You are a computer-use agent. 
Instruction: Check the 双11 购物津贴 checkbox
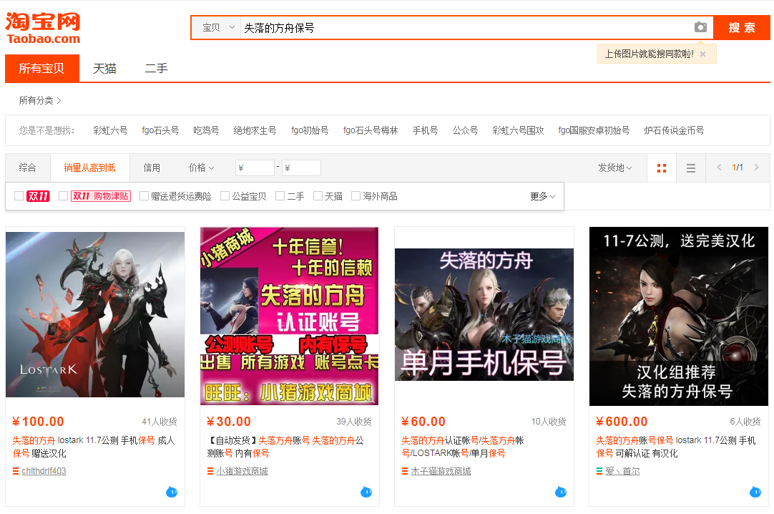coord(63,196)
